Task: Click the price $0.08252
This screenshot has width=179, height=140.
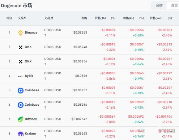Action: click(x=80, y=90)
